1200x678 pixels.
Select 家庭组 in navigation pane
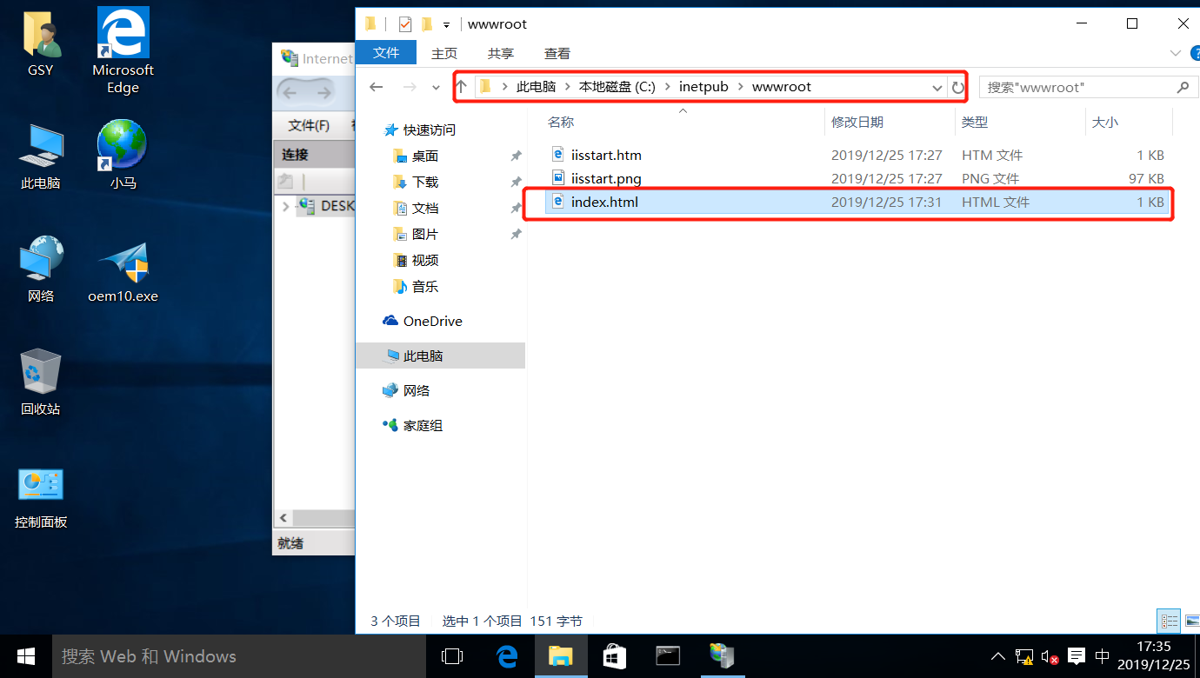click(x=423, y=425)
